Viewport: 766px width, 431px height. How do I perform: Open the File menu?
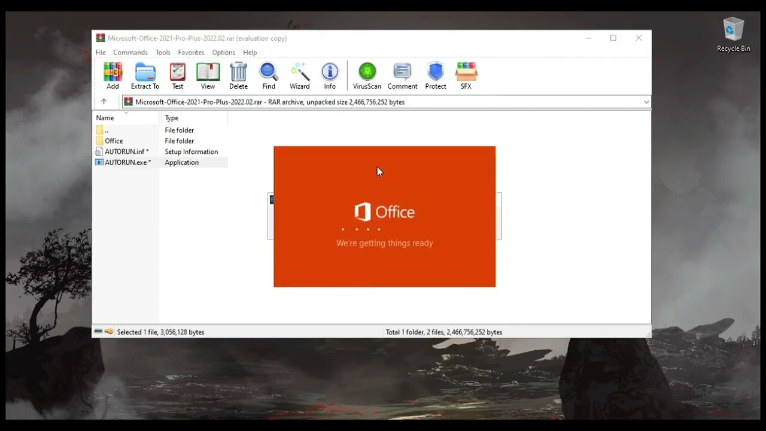click(x=101, y=53)
